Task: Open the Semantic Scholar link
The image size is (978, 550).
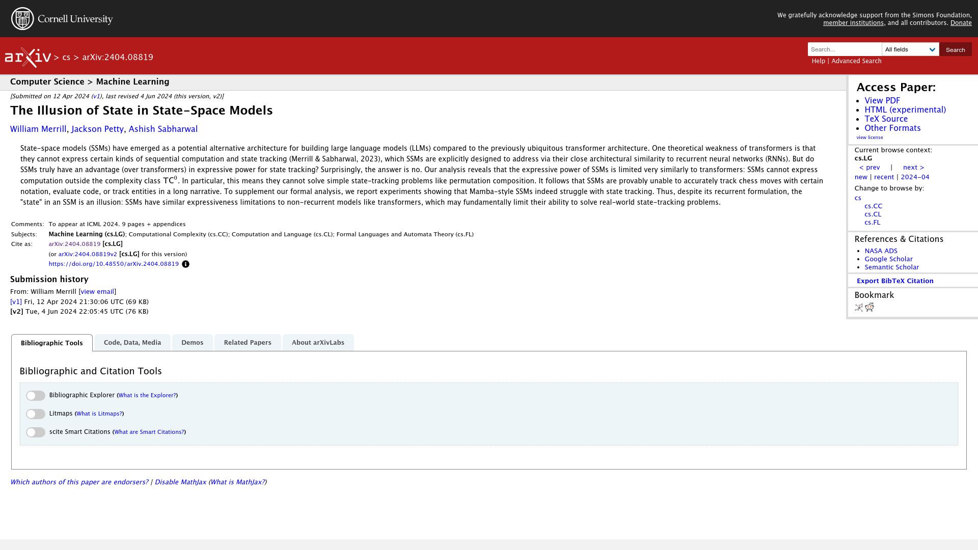Action: 891,267
